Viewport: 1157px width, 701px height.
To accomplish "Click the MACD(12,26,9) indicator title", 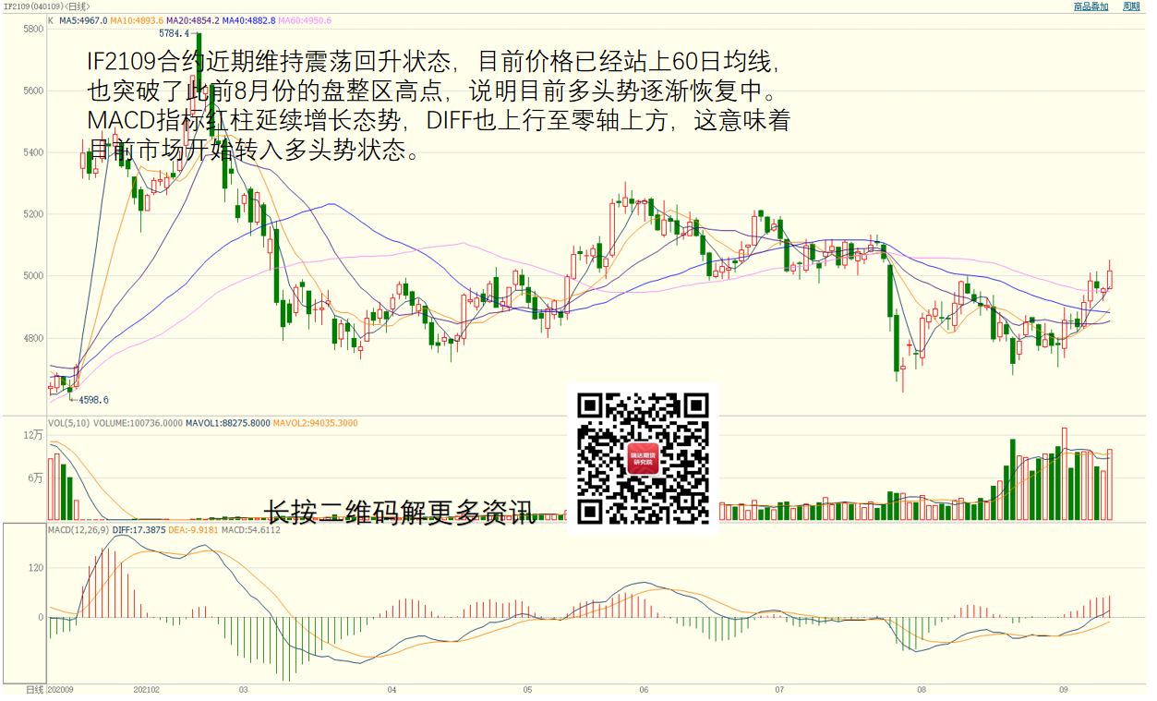I will (x=78, y=530).
